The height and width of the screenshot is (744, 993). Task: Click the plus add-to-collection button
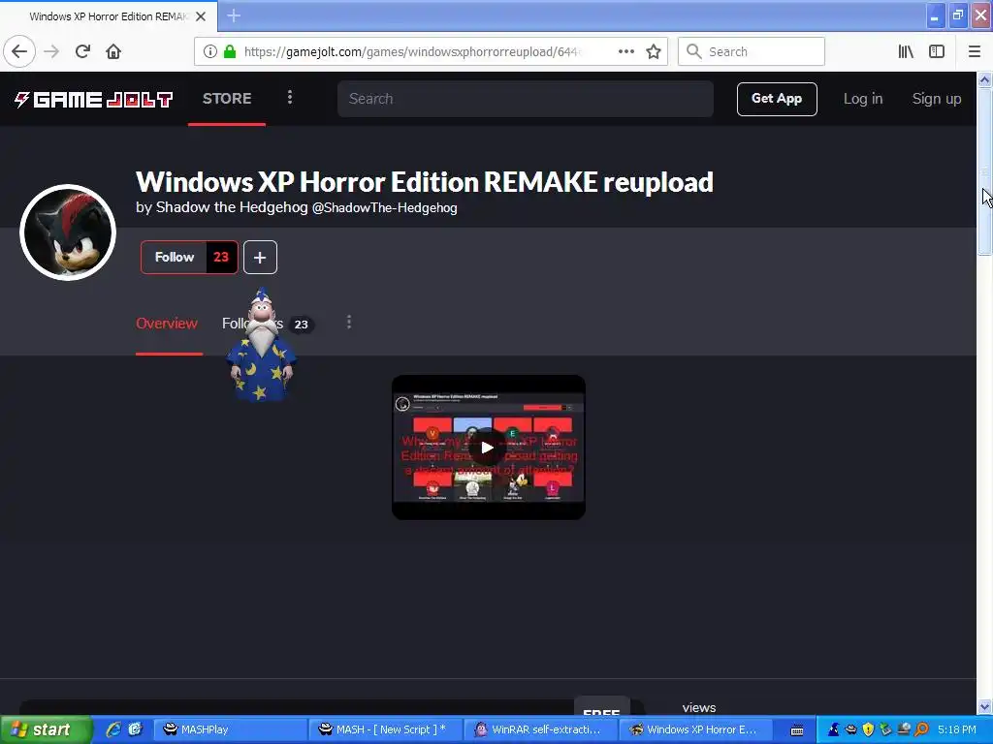click(x=260, y=257)
